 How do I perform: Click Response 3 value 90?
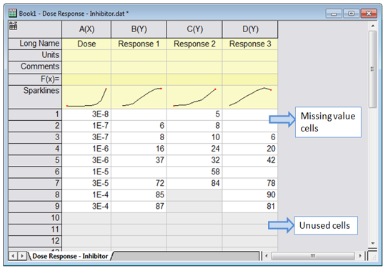pyautogui.click(x=250, y=195)
